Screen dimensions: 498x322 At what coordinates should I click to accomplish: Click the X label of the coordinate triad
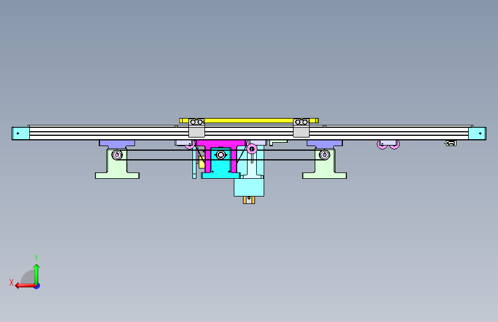point(11,282)
